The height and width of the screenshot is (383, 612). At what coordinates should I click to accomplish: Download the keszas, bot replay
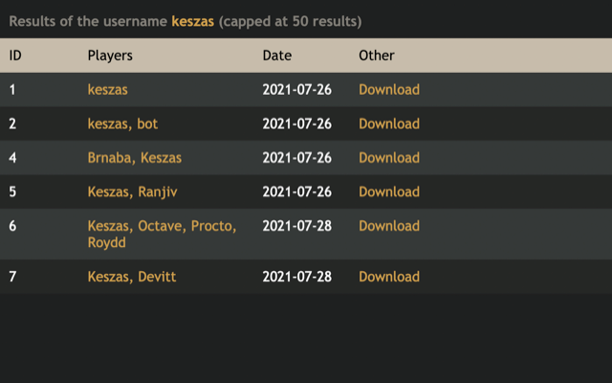(x=389, y=124)
